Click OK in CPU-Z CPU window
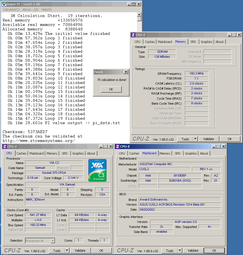Screen dimensions: 243x255 pyautogui.click(x=101, y=251)
